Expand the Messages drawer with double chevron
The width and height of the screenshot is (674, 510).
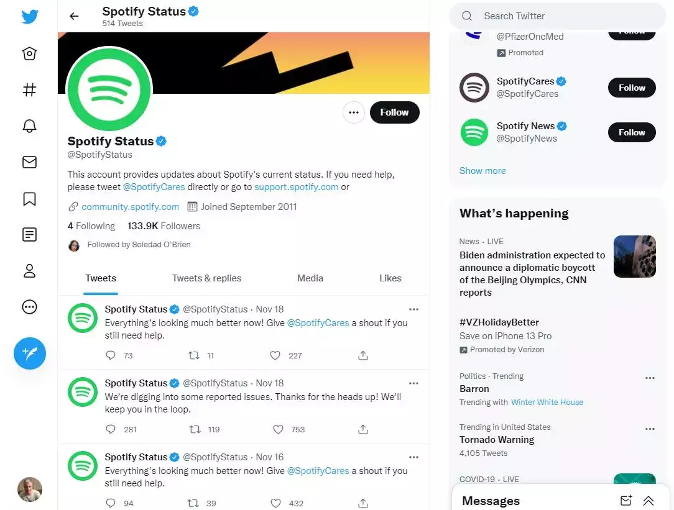click(x=649, y=501)
